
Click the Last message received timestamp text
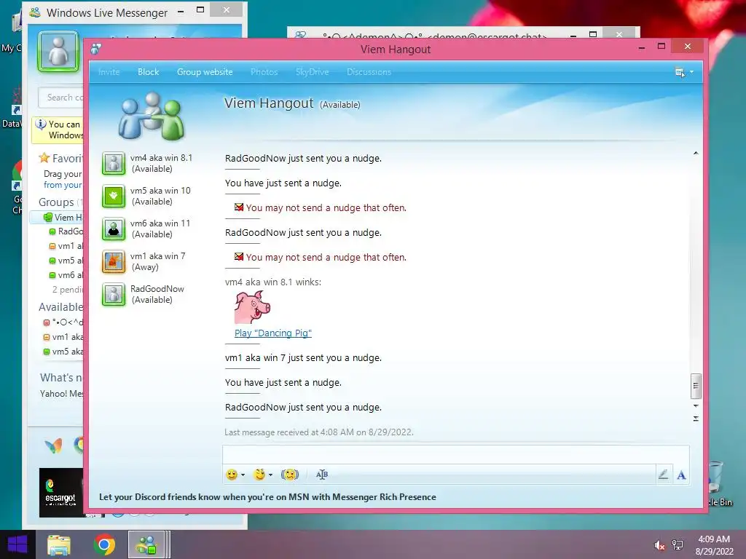click(x=319, y=432)
